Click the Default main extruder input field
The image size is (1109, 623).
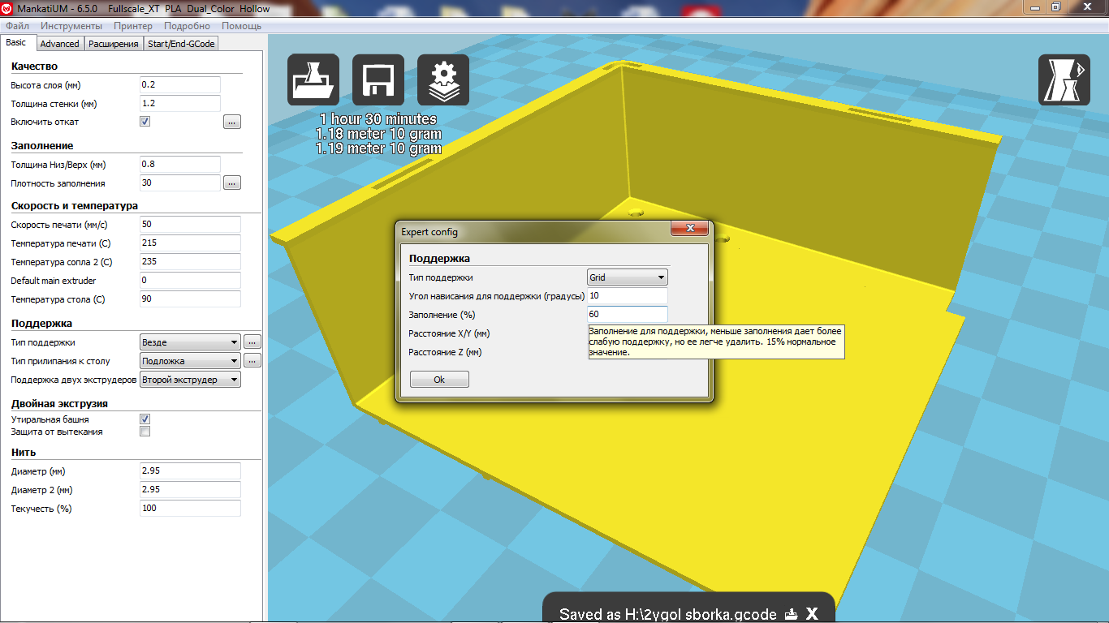[x=191, y=281]
